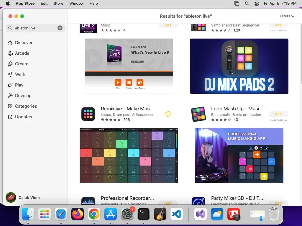Open System Settings from the Dock
Image resolution: width=302 pixels, height=226 pixels.
pyautogui.click(x=127, y=214)
